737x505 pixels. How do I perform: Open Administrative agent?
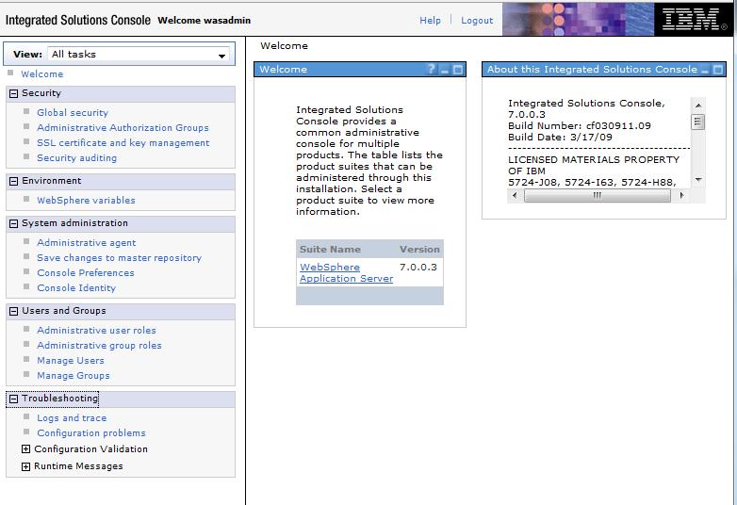[x=87, y=243]
